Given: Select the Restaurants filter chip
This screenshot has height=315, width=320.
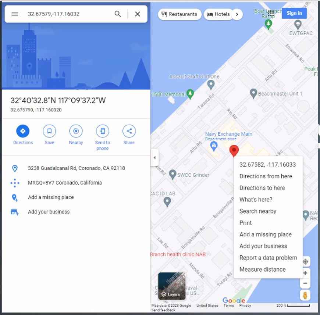Looking at the screenshot, I should coord(179,14).
